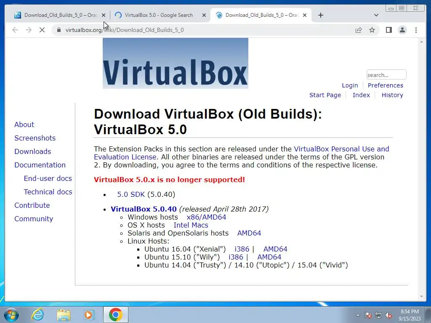
Task: Open the tab search chevron
Action: [376, 15]
